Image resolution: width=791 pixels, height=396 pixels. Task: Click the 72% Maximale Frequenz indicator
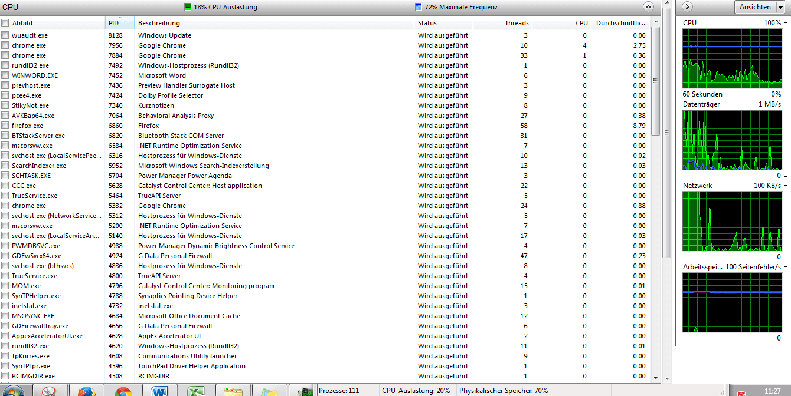pyautogui.click(x=456, y=7)
